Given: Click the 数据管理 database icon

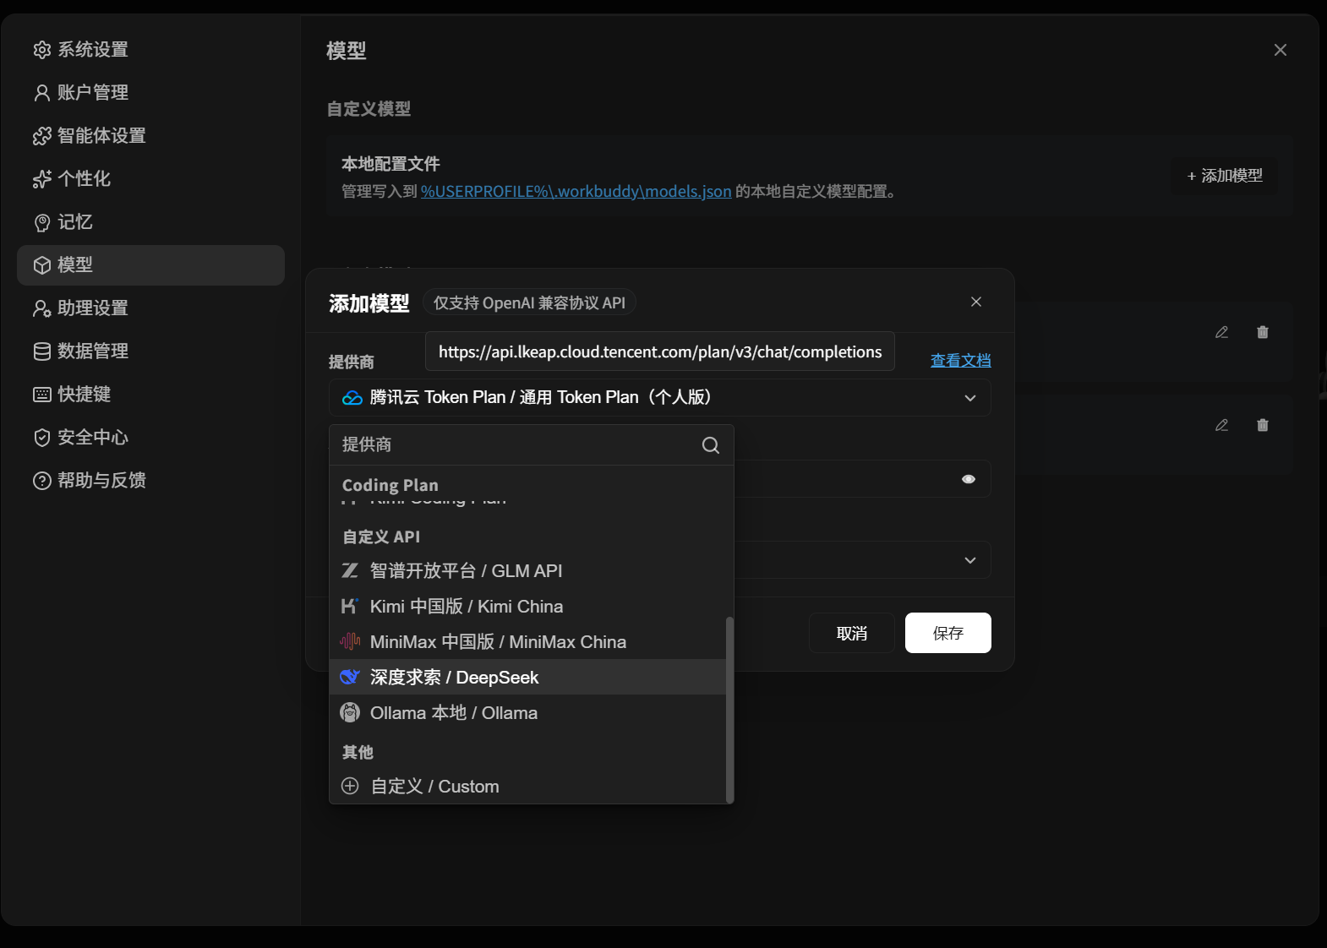Looking at the screenshot, I should click(42, 351).
